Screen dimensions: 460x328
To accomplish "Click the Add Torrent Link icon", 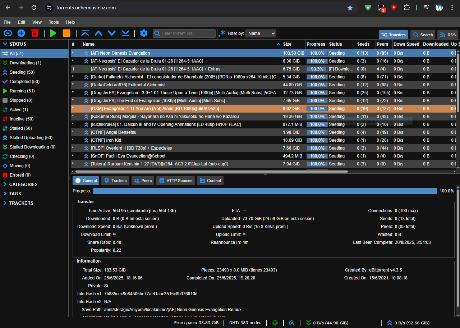I will 8,33.
